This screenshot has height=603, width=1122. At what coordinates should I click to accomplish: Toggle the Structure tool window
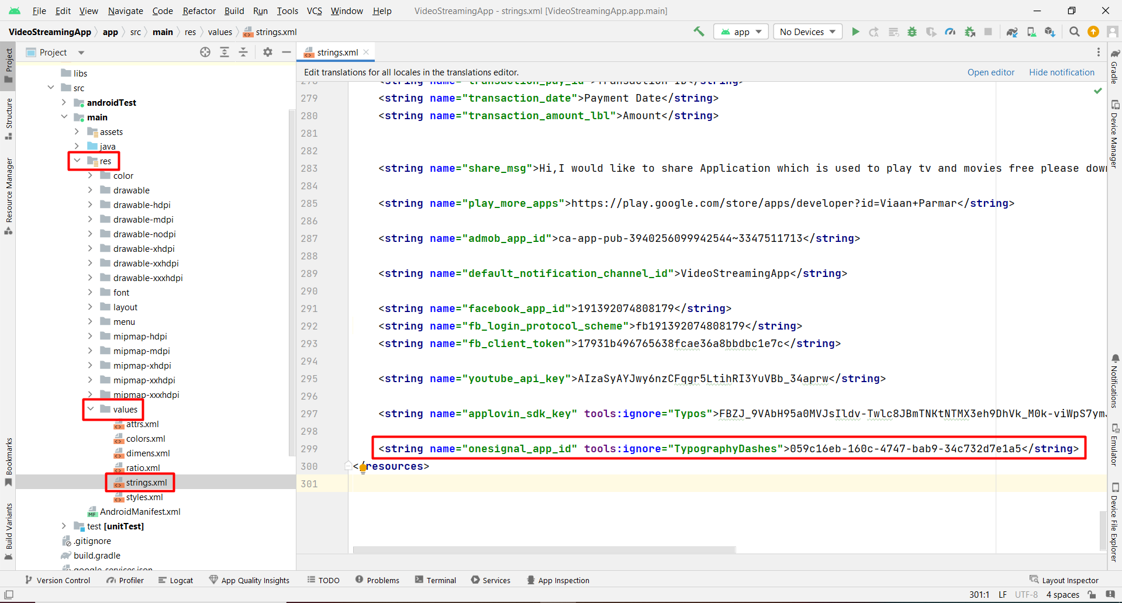tap(8, 119)
